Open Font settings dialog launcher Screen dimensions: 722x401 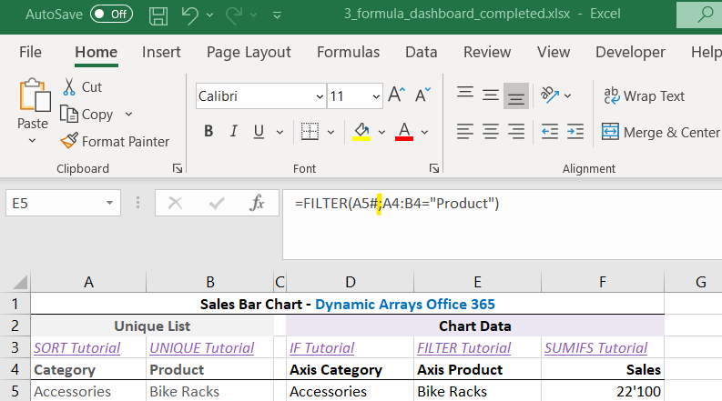433,168
